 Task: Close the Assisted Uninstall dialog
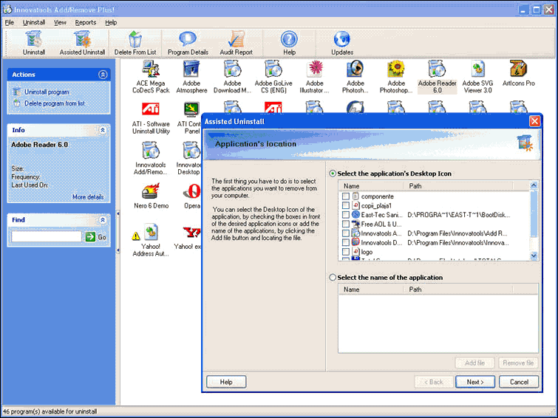tap(534, 121)
